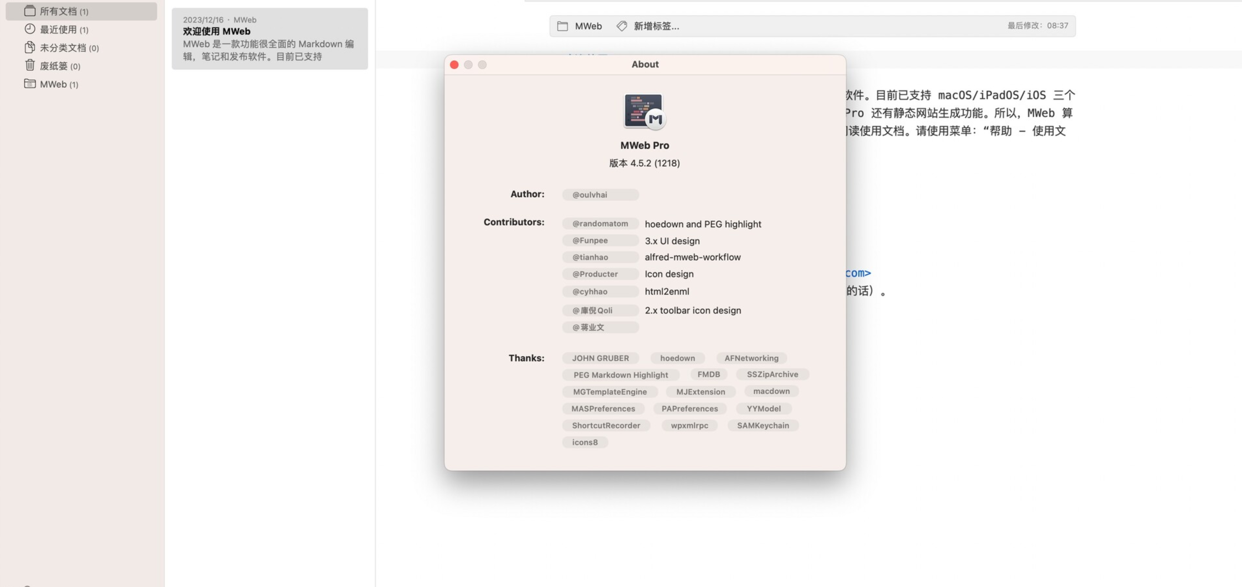Image resolution: width=1242 pixels, height=587 pixels.
Task: Click the ShortcutRecorder thanks button
Action: (x=606, y=426)
